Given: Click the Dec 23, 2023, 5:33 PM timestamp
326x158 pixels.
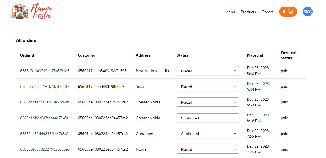Looking at the screenshot, I should [258, 102].
